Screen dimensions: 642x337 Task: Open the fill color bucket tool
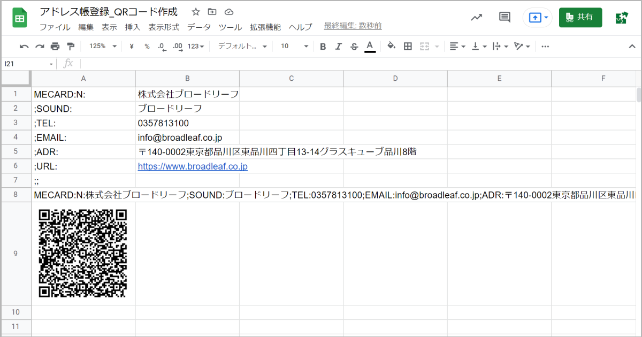pos(391,47)
